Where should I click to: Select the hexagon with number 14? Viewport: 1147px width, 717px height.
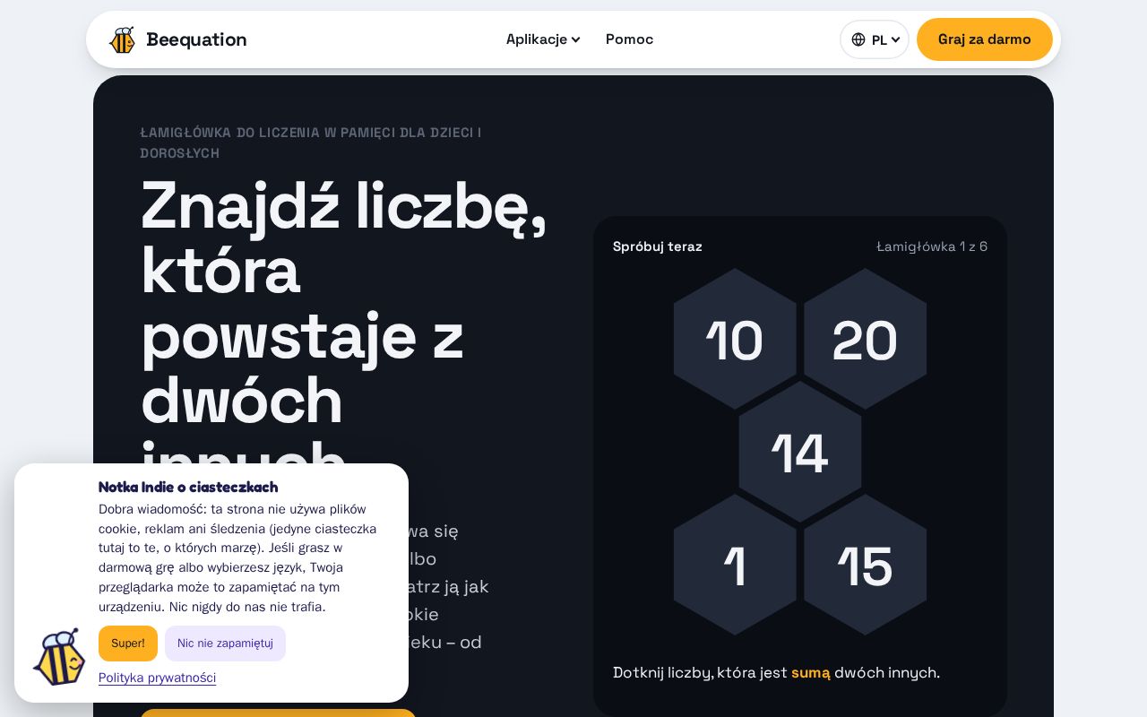[800, 453]
